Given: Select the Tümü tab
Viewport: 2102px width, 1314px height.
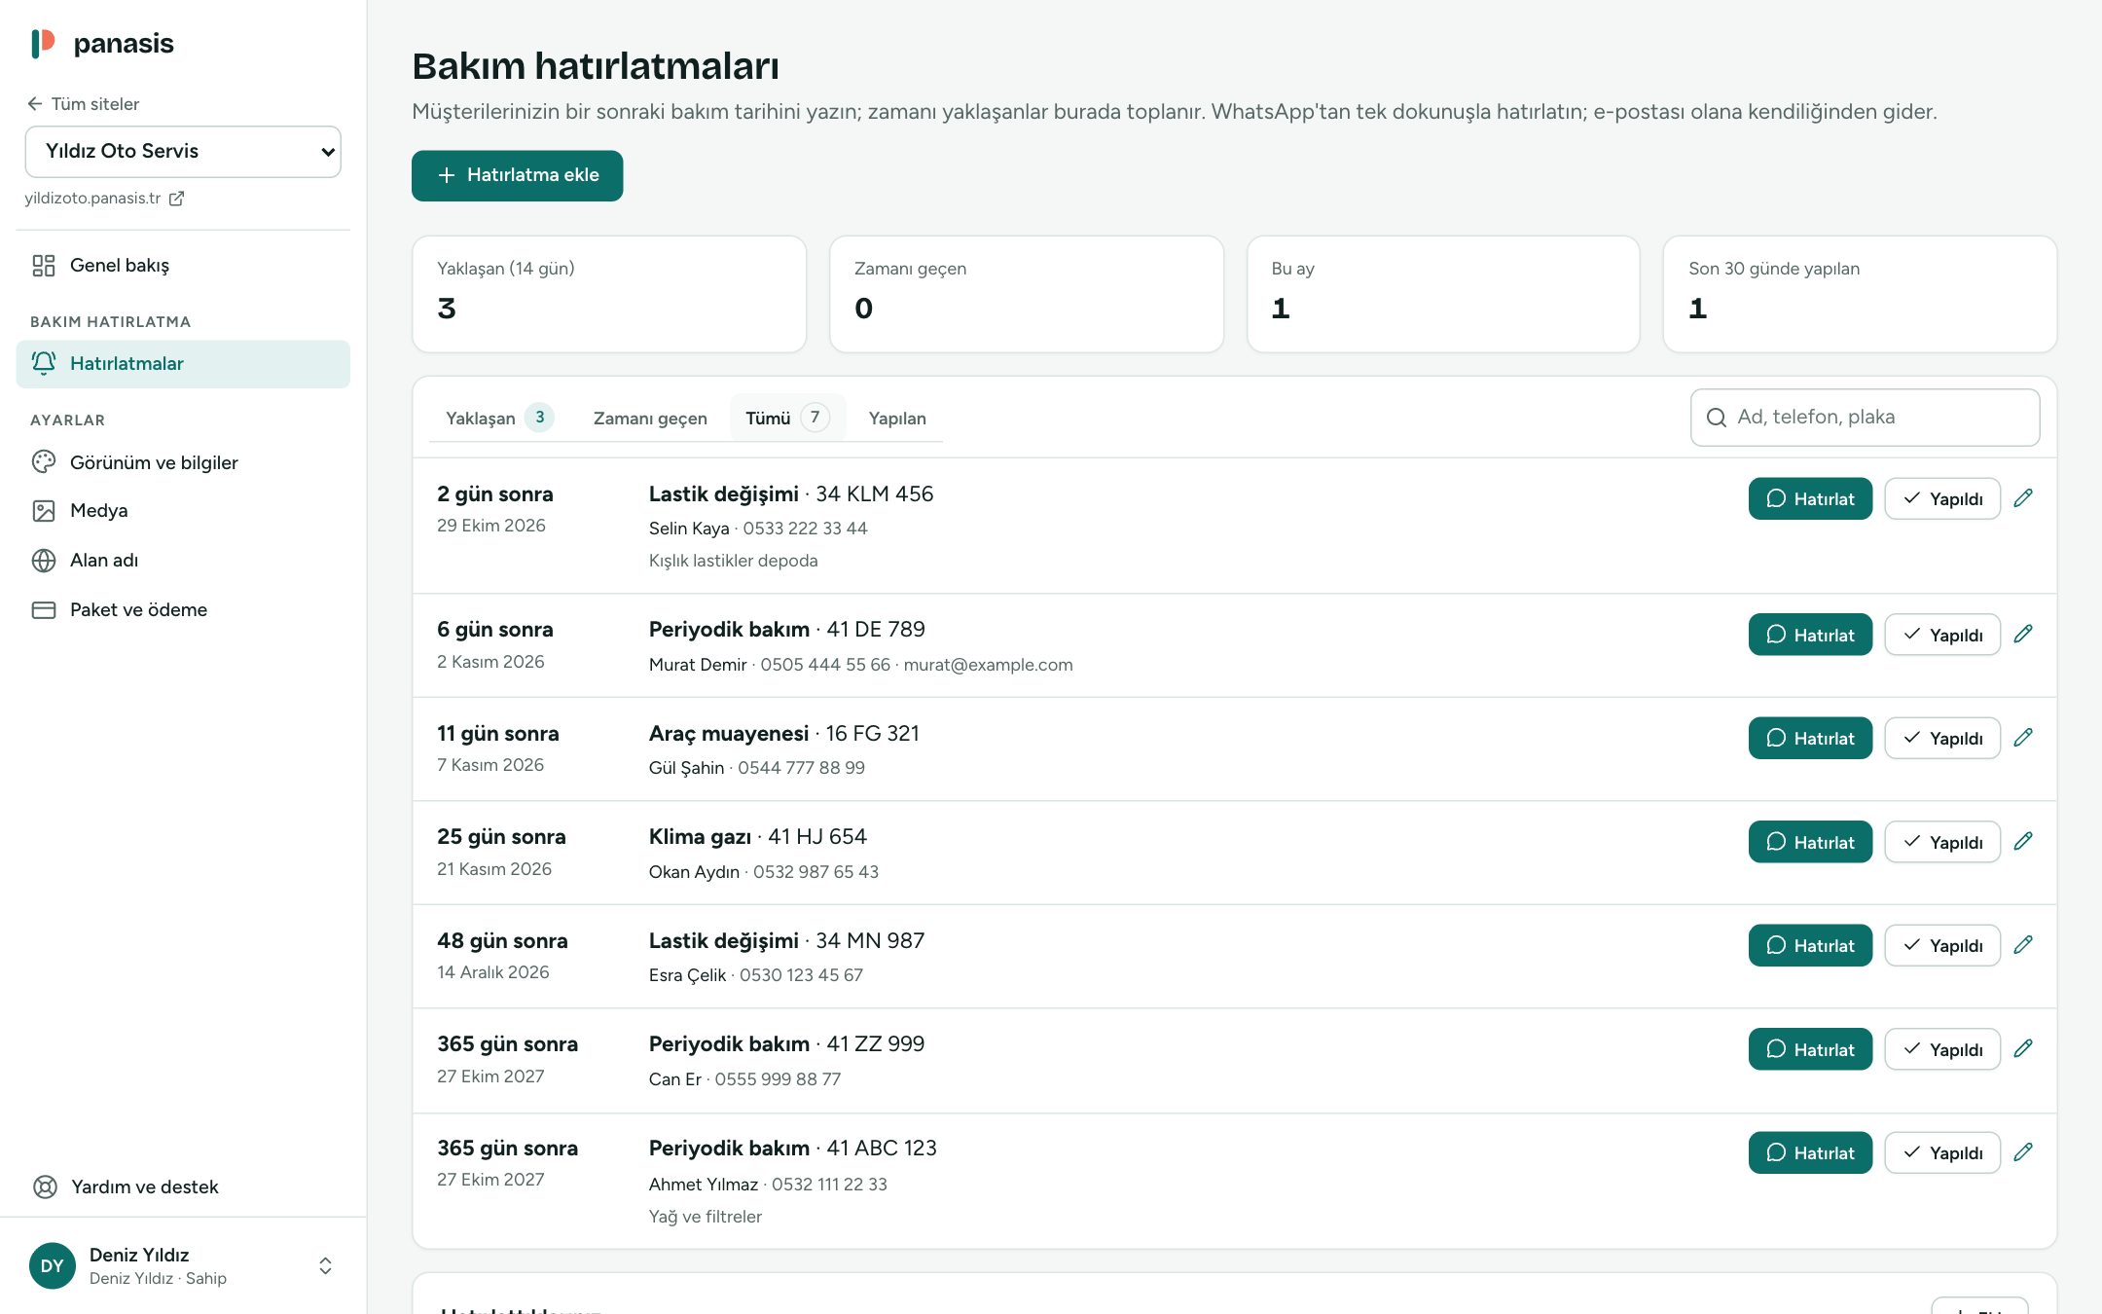Looking at the screenshot, I should [787, 418].
